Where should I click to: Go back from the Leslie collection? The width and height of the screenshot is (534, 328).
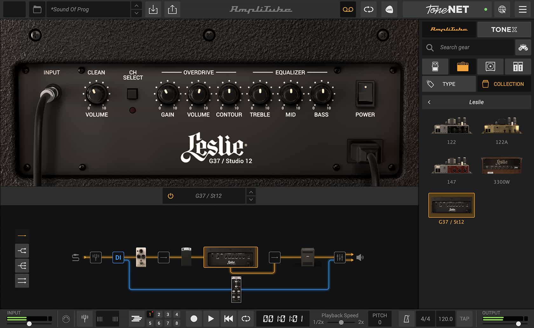click(x=429, y=102)
